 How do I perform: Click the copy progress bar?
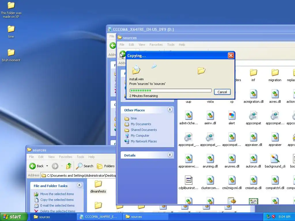click(171, 91)
